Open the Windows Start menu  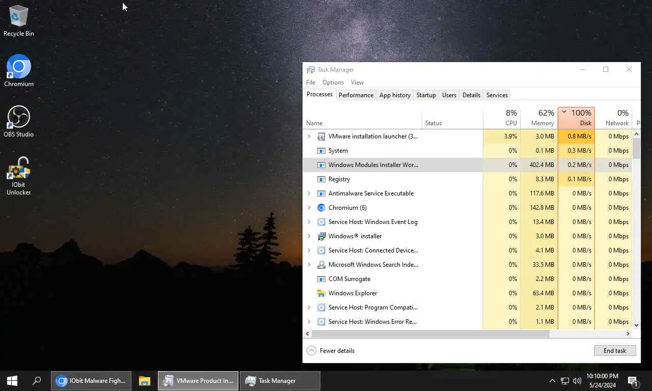[12, 381]
